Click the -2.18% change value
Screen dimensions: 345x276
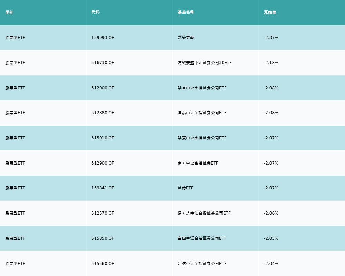[x=271, y=63]
